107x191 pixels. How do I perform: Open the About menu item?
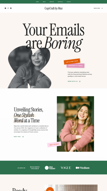click(44, 2)
